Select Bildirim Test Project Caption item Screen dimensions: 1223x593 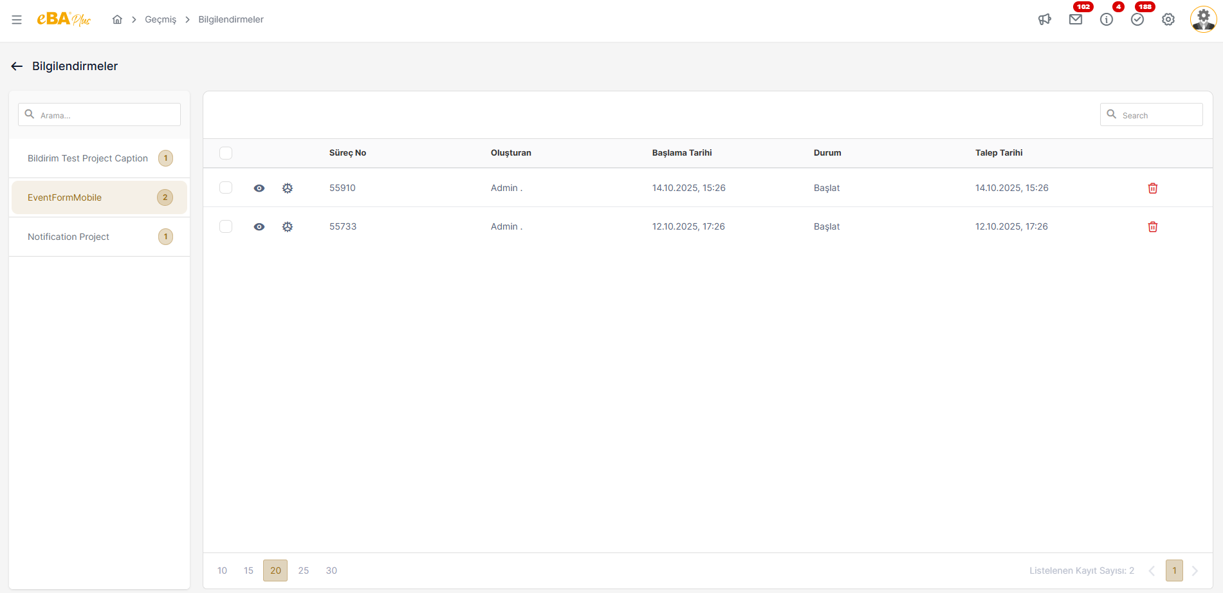pos(87,158)
